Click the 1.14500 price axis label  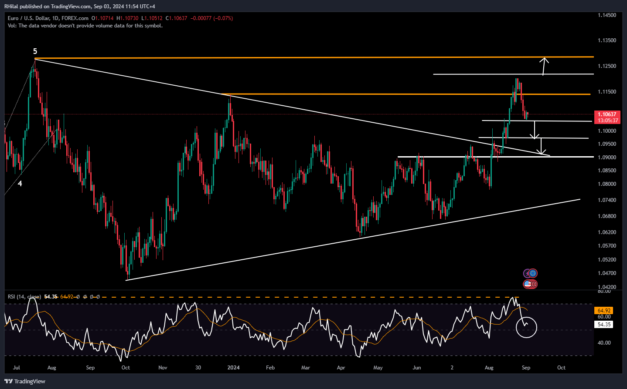pos(607,15)
